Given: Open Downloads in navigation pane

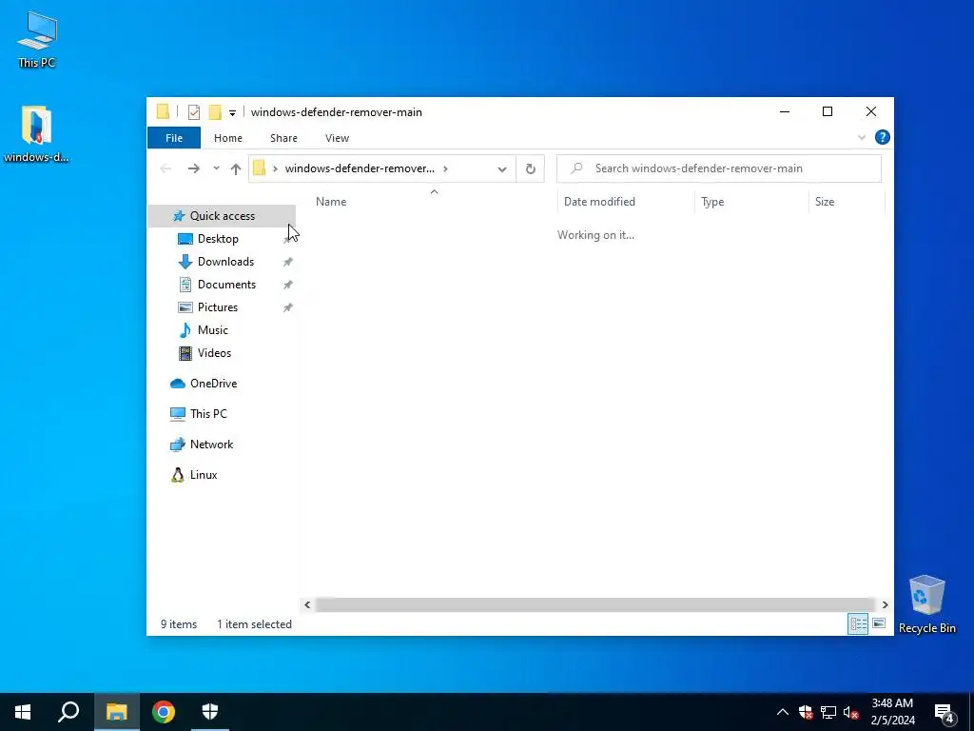Looking at the screenshot, I should (225, 262).
